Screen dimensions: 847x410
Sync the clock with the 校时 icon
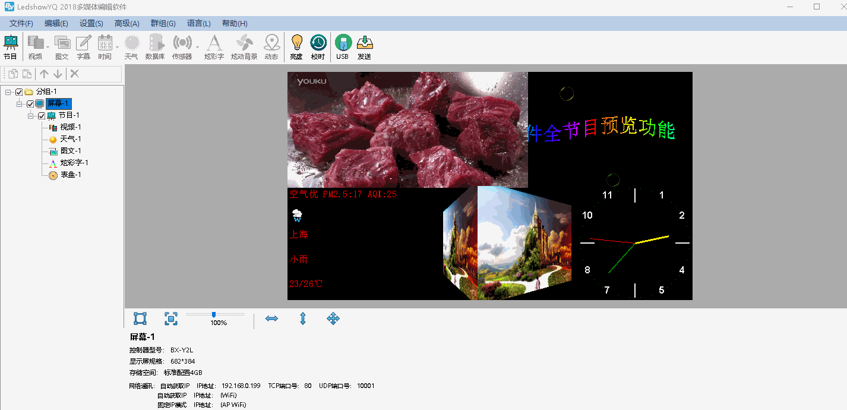point(319,42)
